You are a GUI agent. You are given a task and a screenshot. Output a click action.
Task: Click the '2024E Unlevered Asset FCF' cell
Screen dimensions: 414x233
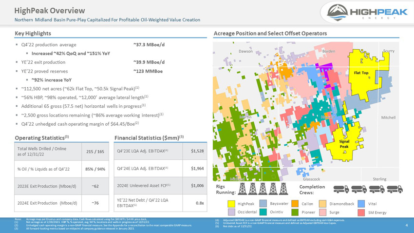pos(148,186)
